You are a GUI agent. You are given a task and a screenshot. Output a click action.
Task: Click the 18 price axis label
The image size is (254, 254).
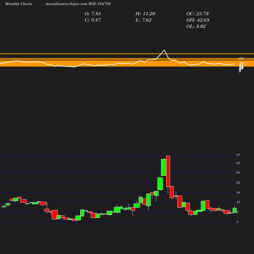(238, 193)
